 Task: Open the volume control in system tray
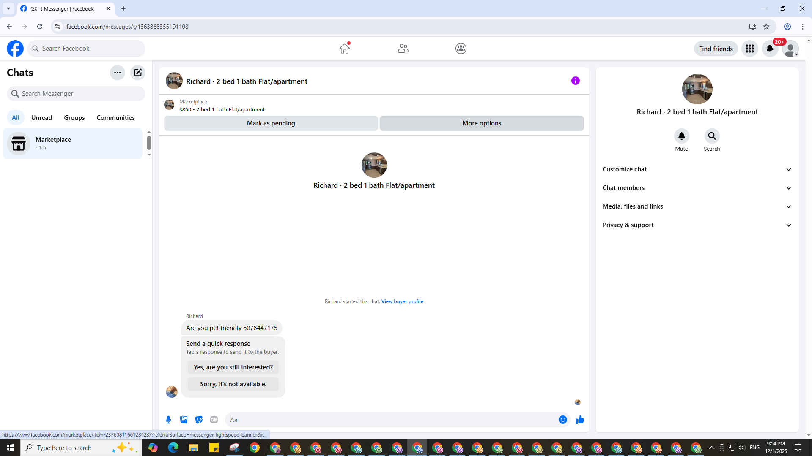click(742, 448)
